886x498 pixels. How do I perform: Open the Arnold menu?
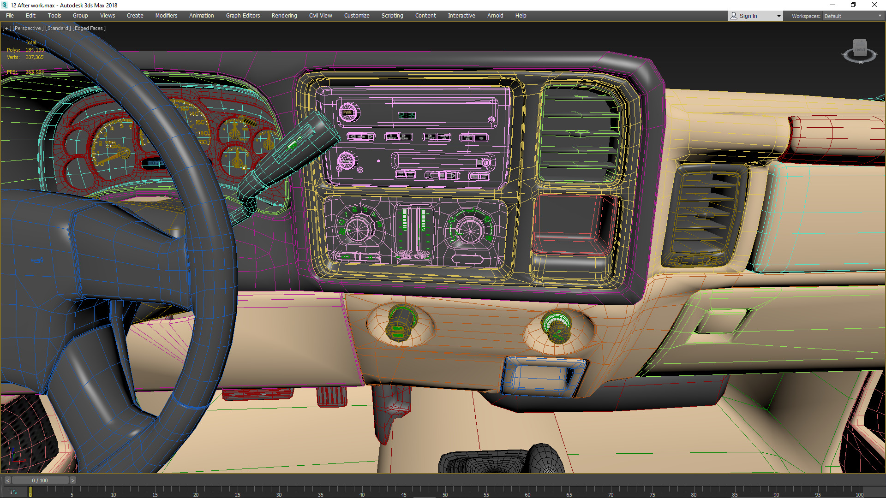point(495,16)
